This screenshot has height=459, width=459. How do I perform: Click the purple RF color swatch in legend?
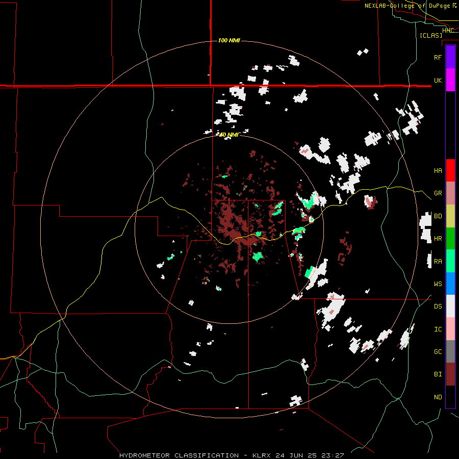click(x=450, y=57)
